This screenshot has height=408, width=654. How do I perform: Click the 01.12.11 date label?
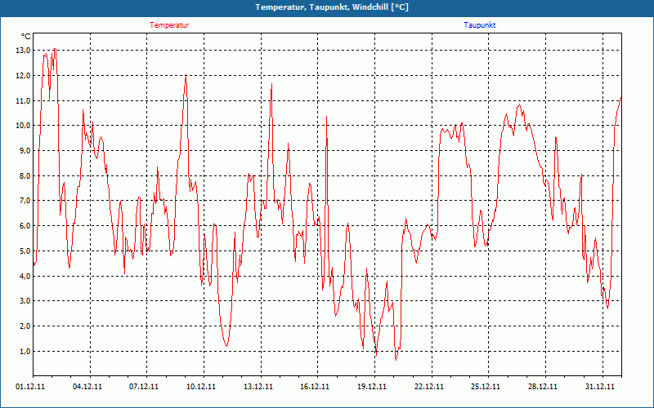(x=30, y=386)
